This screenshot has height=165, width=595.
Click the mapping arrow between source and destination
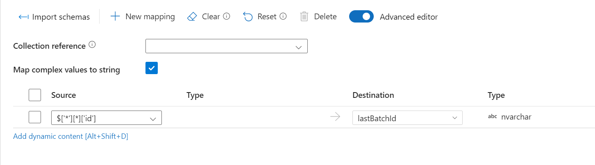(335, 117)
